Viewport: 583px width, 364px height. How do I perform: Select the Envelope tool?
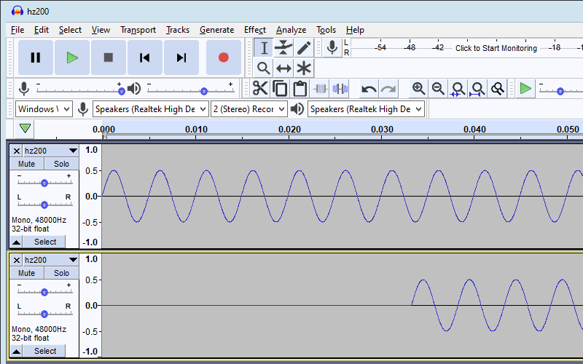284,48
